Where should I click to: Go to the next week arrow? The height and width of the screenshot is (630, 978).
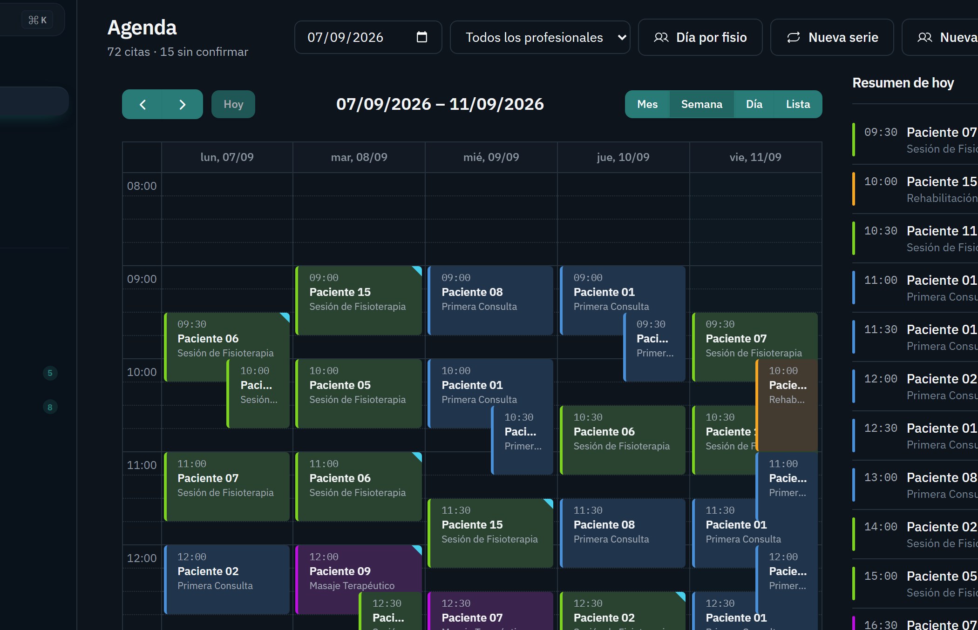183,104
